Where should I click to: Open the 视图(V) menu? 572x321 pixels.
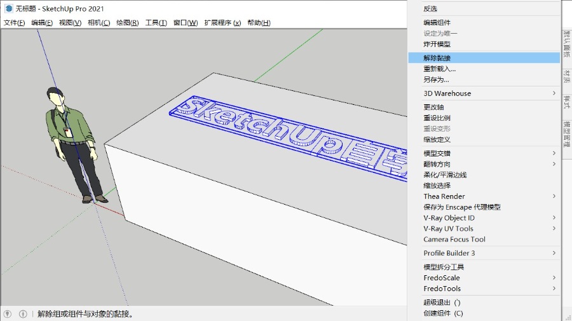70,23
